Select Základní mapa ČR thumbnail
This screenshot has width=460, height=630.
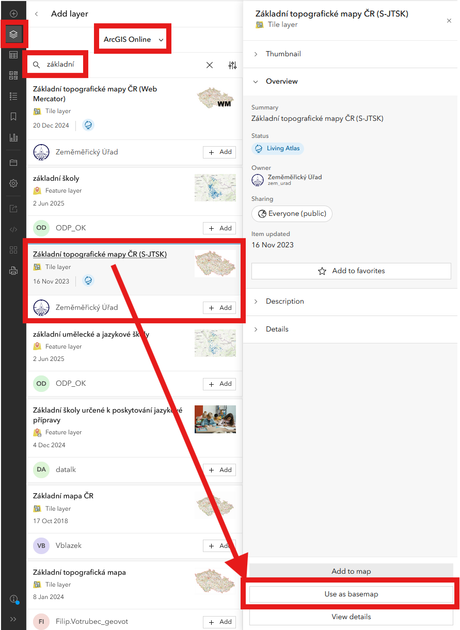215,508
